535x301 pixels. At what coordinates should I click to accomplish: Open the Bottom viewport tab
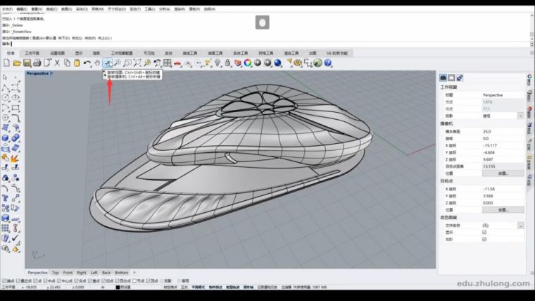tap(121, 273)
